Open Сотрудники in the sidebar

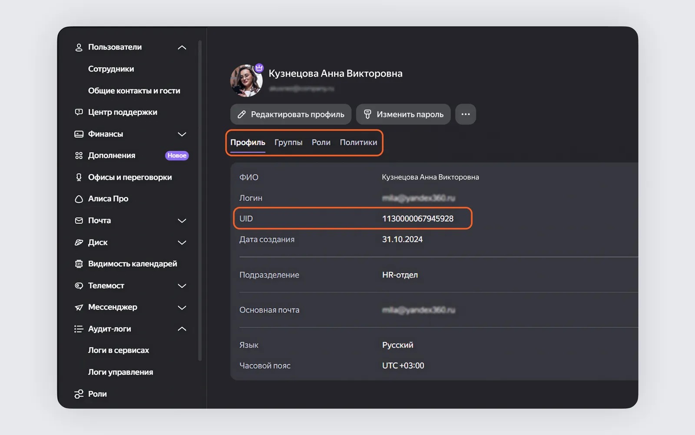[x=111, y=69]
